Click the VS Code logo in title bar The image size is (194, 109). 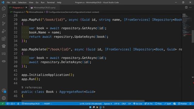pos(3,2)
